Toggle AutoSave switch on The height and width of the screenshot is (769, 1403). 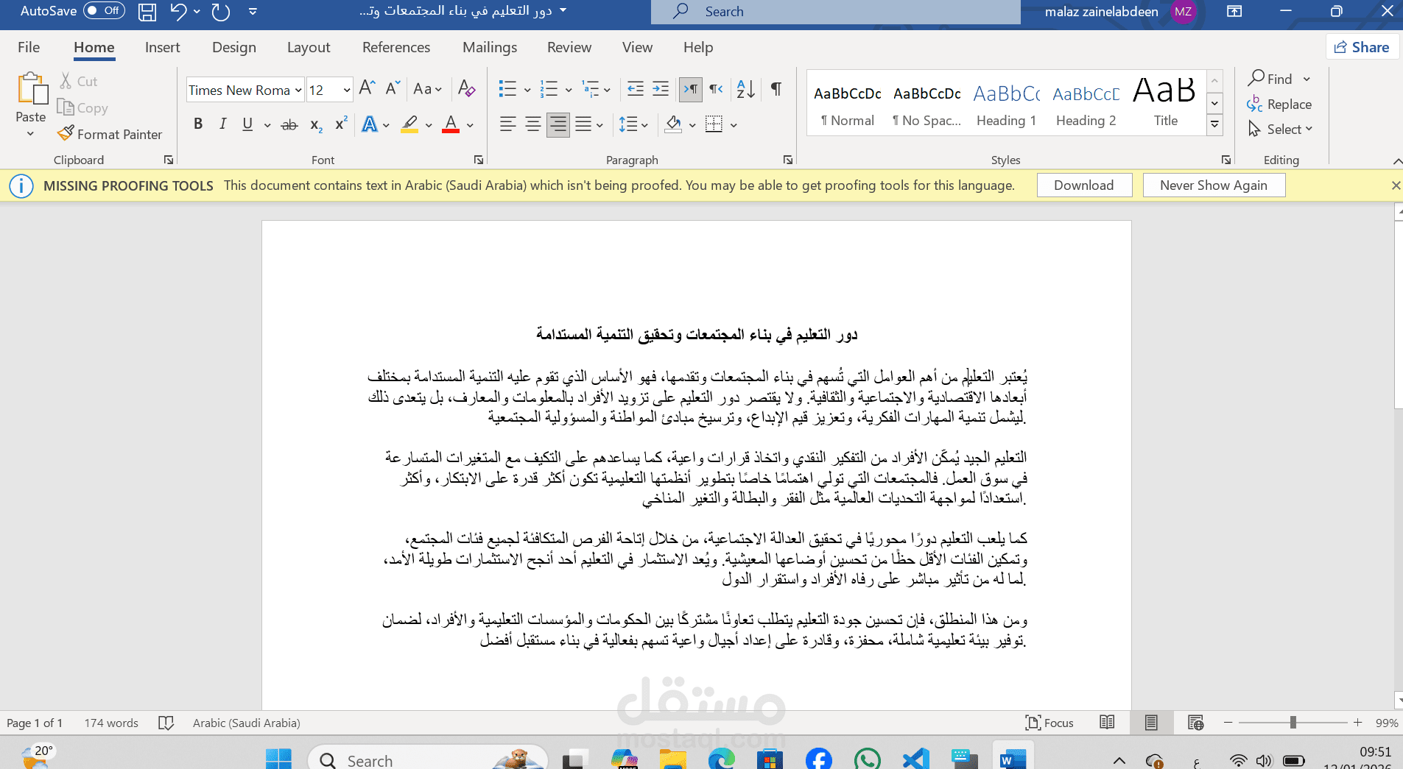coord(104,11)
